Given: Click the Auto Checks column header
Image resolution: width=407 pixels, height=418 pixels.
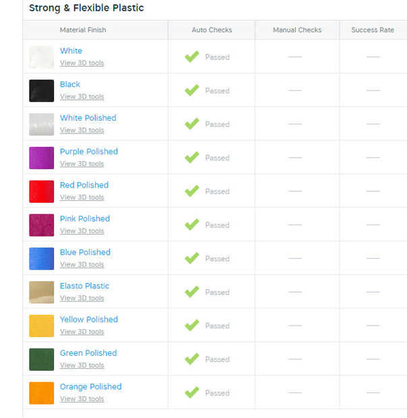Looking at the screenshot, I should coord(212,30).
